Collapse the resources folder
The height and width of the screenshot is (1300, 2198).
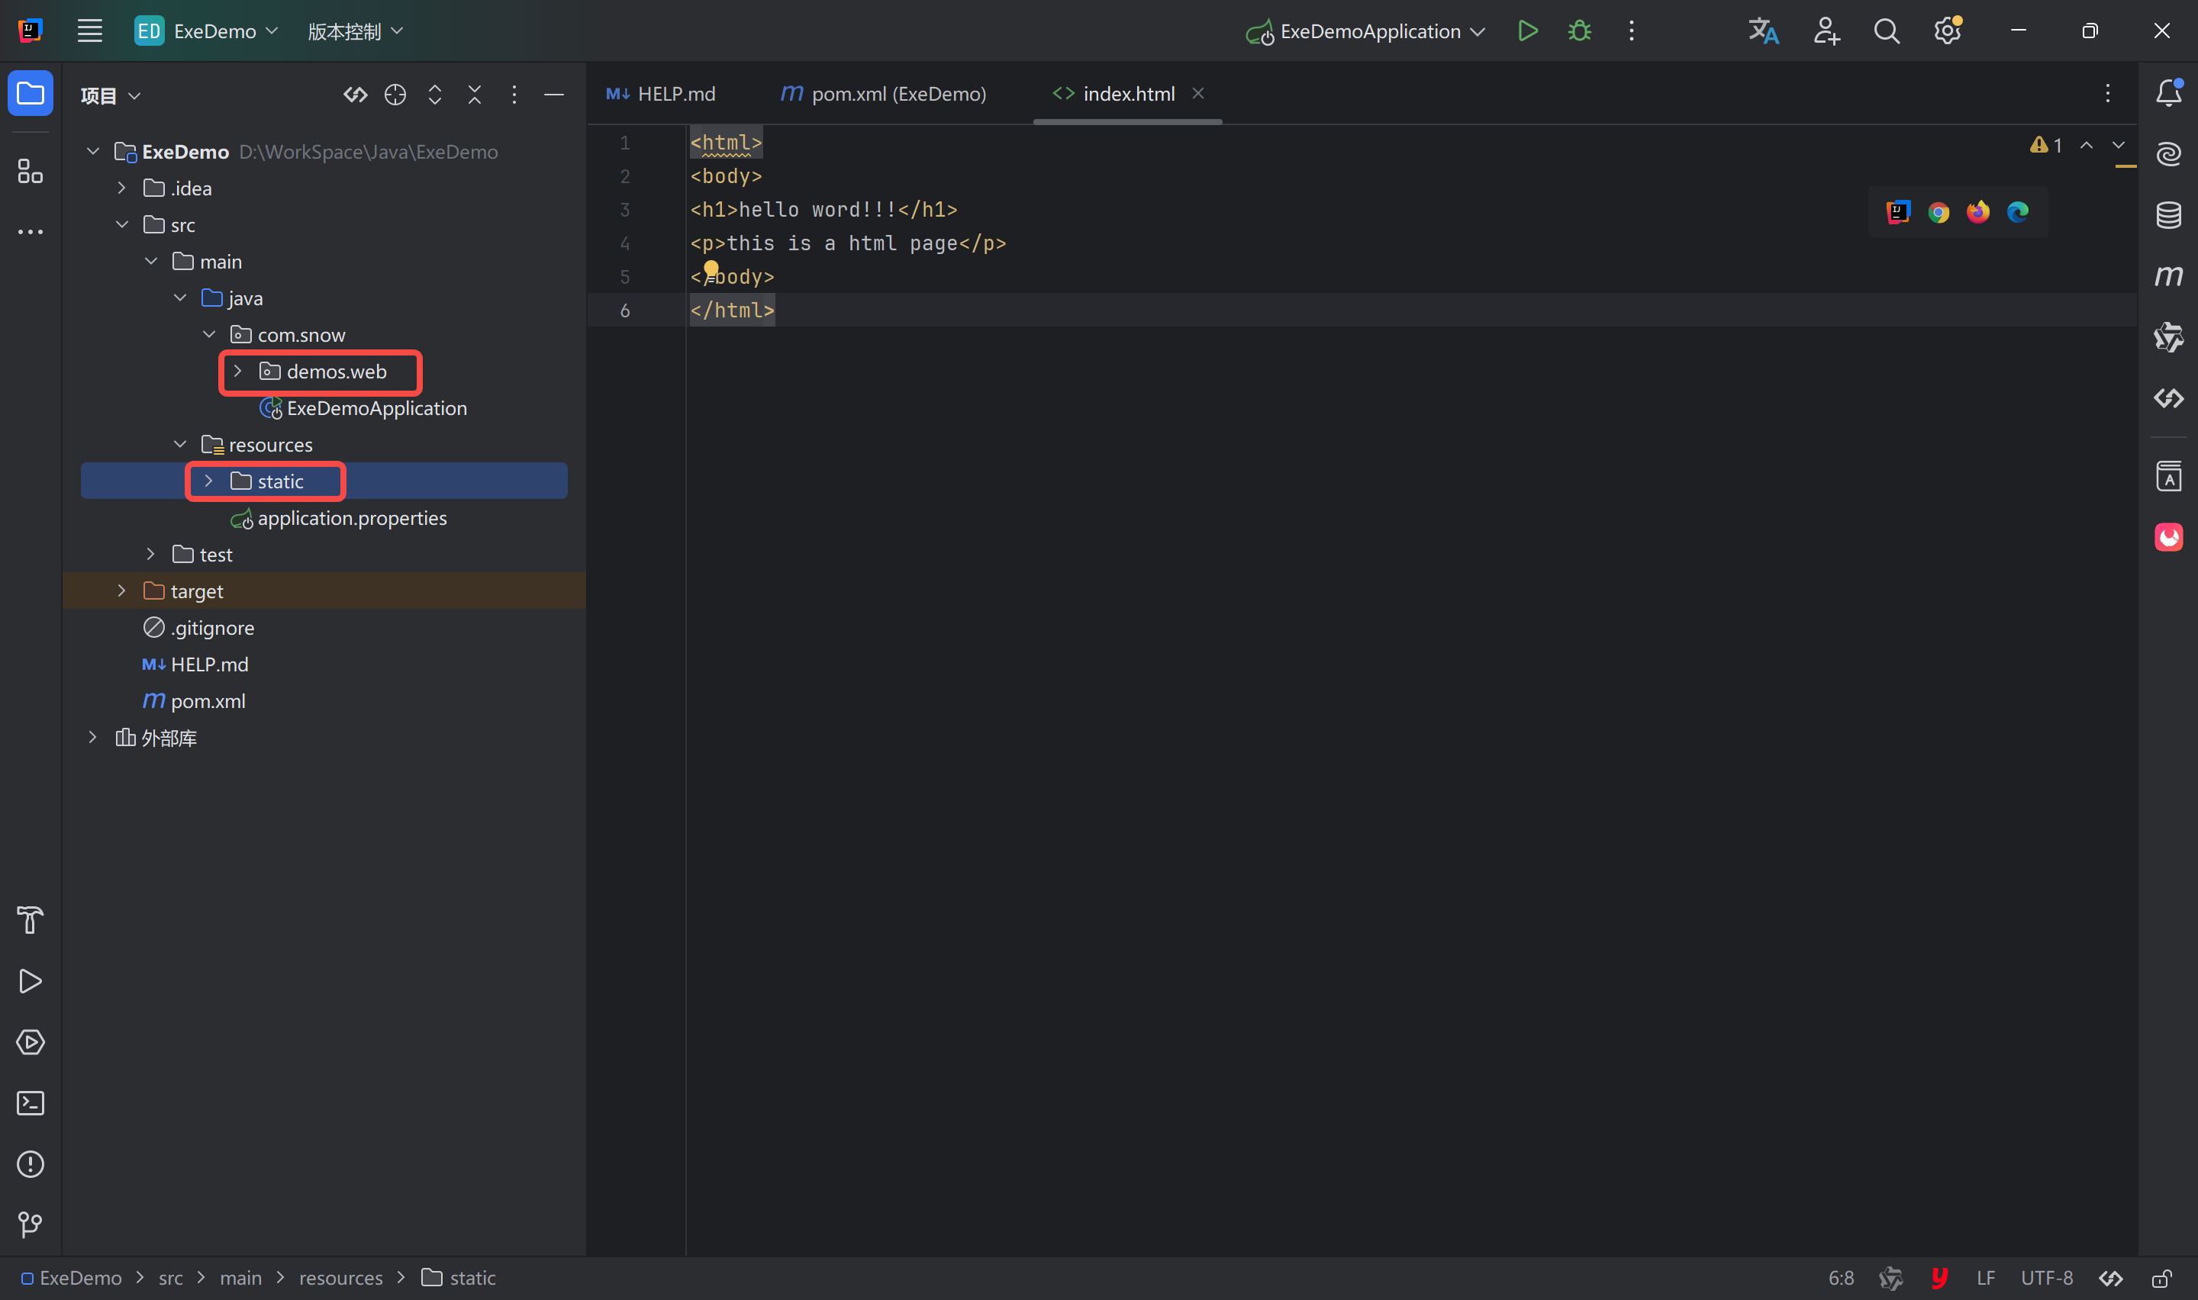pos(180,445)
